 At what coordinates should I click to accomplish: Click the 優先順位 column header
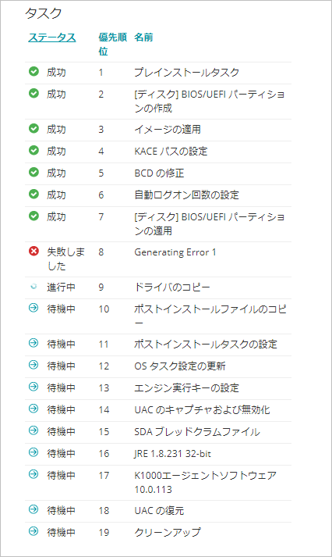pos(113,44)
